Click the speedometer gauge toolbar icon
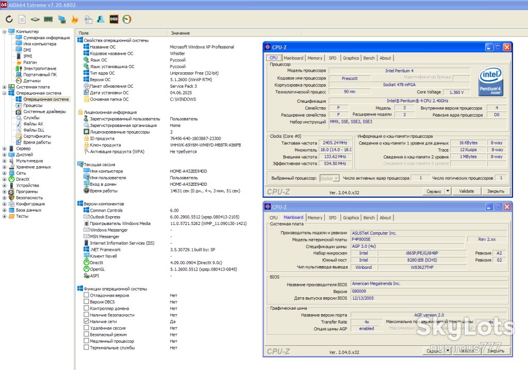The image size is (528, 370). (127, 19)
